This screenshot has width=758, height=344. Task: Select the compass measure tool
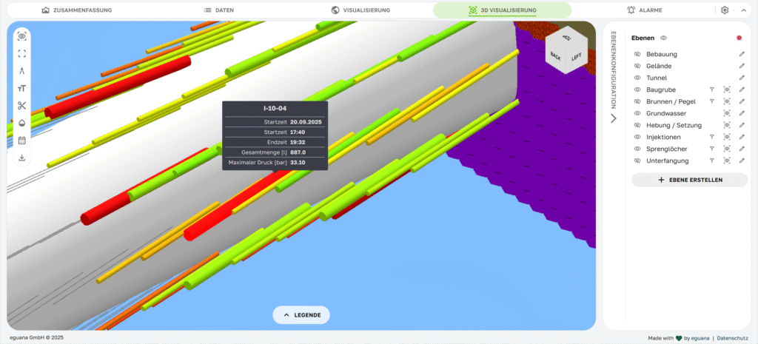coord(21,71)
